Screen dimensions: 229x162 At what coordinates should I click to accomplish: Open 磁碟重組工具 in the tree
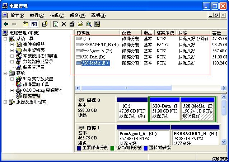coord(36,85)
